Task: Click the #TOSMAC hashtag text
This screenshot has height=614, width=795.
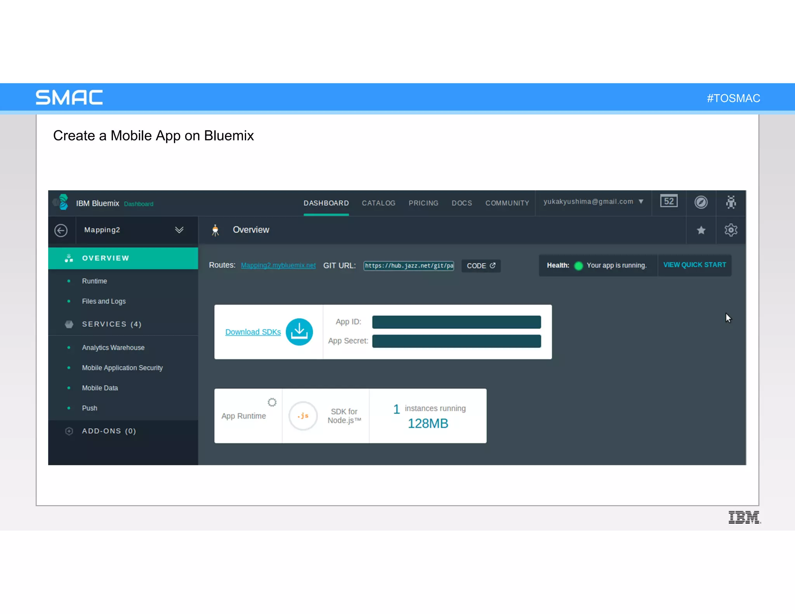Action: pyautogui.click(x=733, y=98)
